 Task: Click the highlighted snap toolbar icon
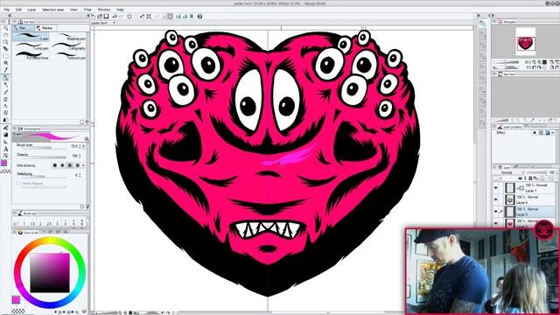coord(171,17)
